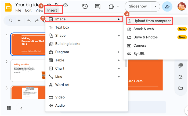Select slide 1 thumbnail Making Presentations That Stick
Image resolution: width=188 pixels, height=116 pixels.
(28, 44)
